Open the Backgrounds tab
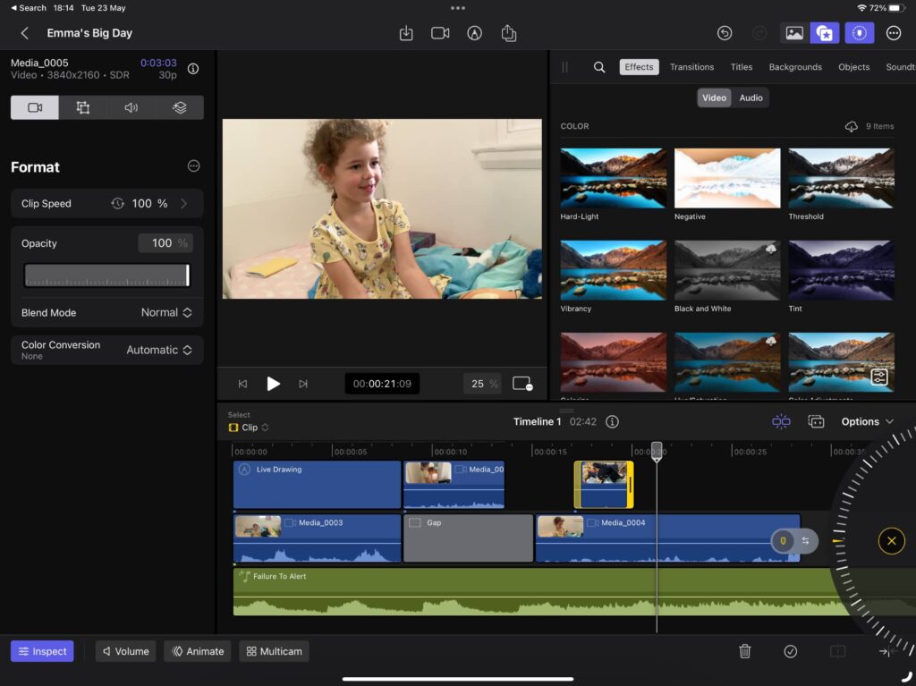Screen dimensions: 916x686 click(x=795, y=67)
